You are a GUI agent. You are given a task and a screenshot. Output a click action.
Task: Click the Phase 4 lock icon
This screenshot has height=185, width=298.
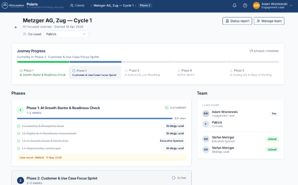tap(178, 71)
